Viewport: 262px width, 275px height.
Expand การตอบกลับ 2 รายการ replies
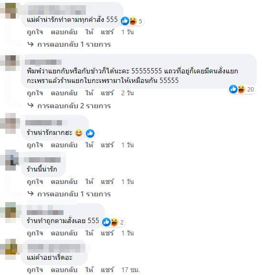(74, 106)
